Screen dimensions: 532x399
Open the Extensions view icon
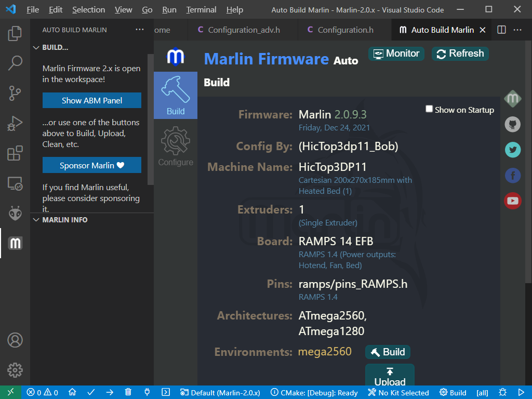tap(15, 153)
